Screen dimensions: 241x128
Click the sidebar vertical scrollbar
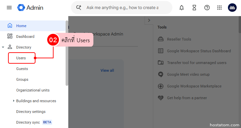click(x=67, y=53)
